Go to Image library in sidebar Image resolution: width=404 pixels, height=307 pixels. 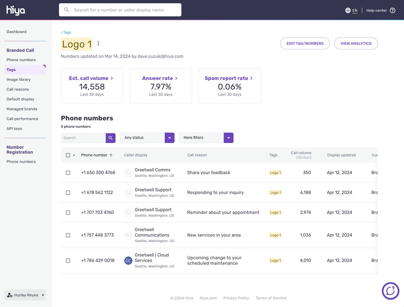[x=19, y=79]
